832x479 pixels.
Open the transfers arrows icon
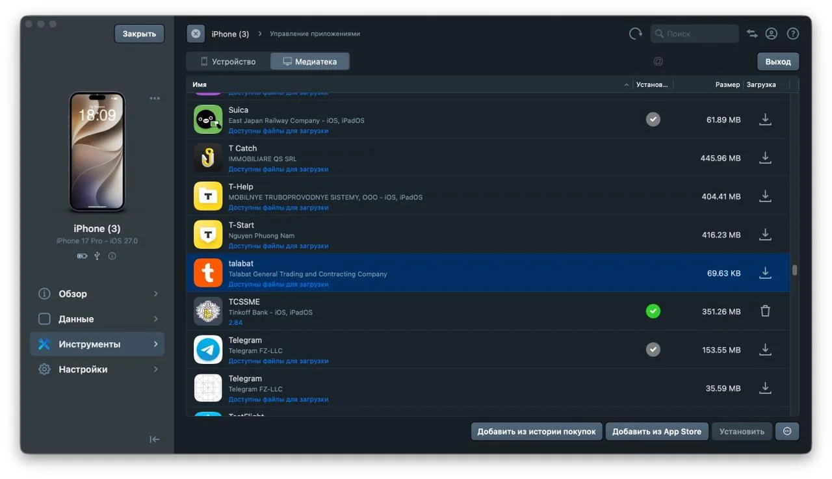[x=752, y=34]
